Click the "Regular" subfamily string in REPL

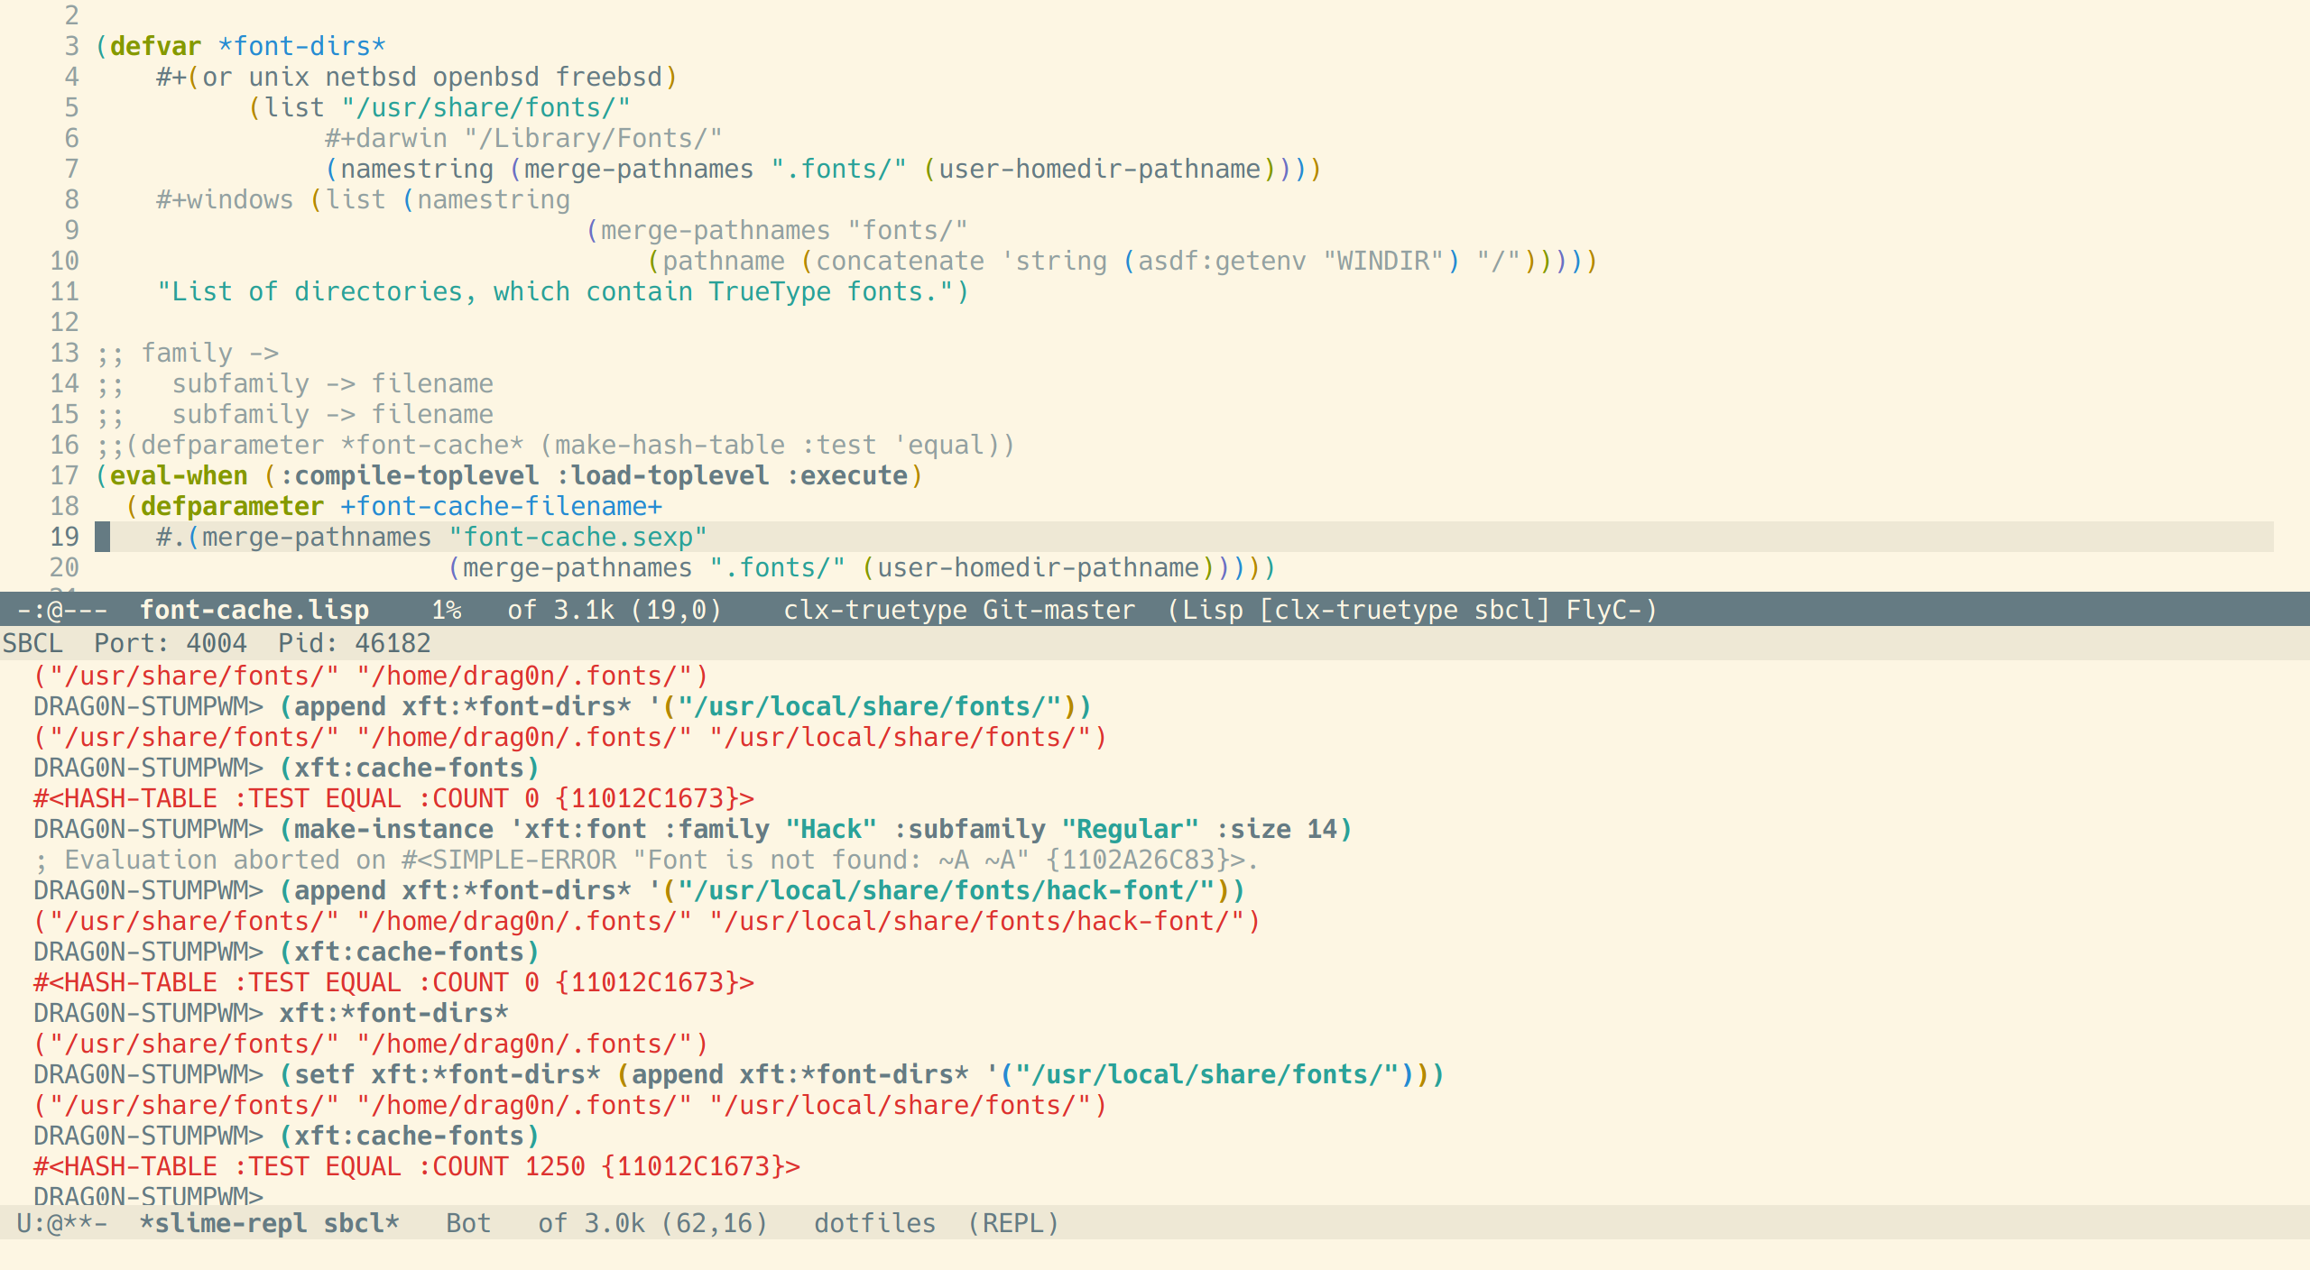(x=1130, y=829)
